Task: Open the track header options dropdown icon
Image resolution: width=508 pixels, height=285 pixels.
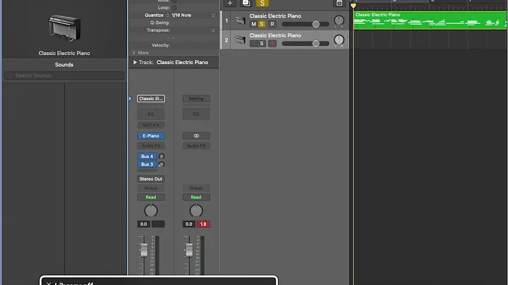Action: pos(339,4)
